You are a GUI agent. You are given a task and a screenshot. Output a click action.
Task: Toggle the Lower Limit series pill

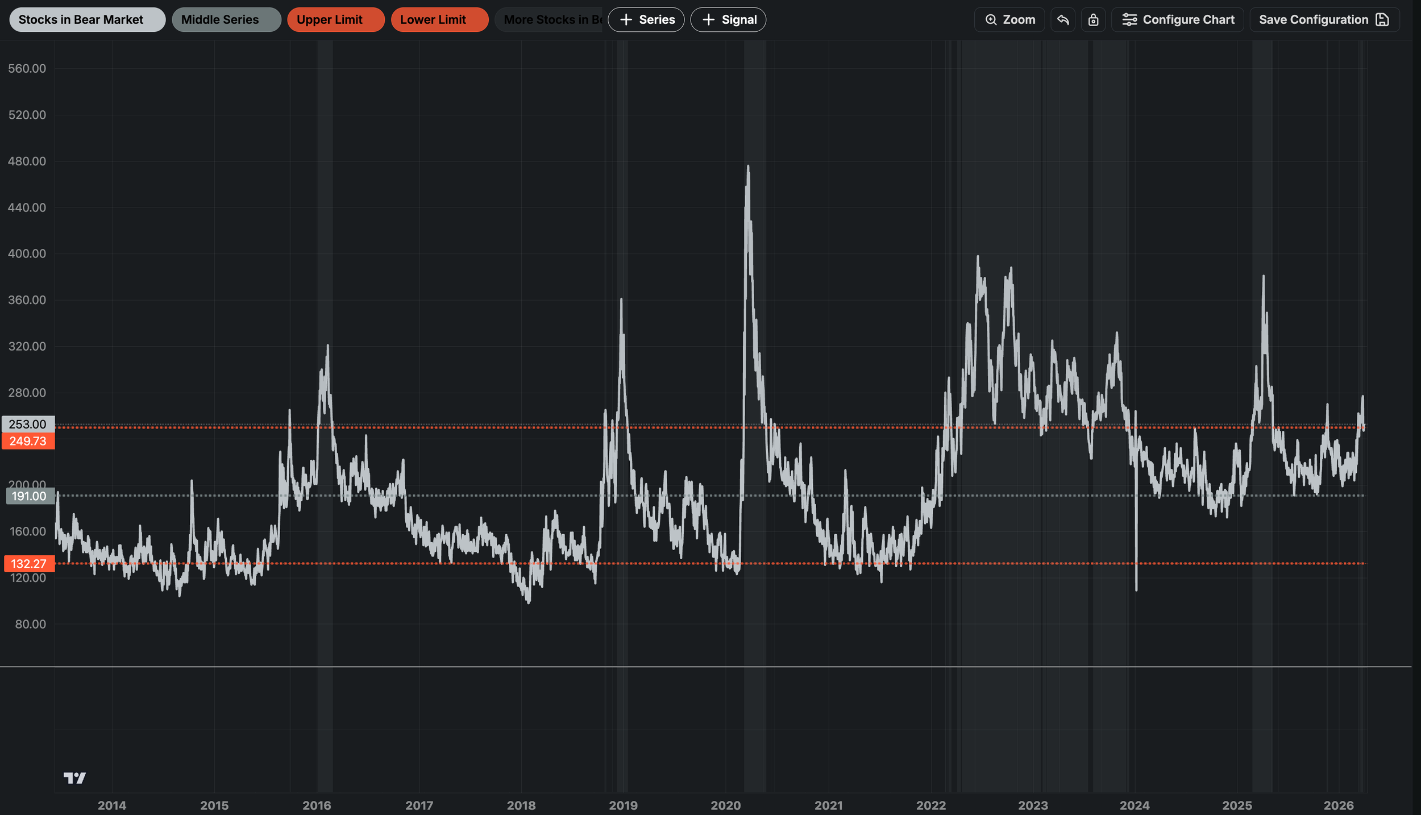point(439,20)
